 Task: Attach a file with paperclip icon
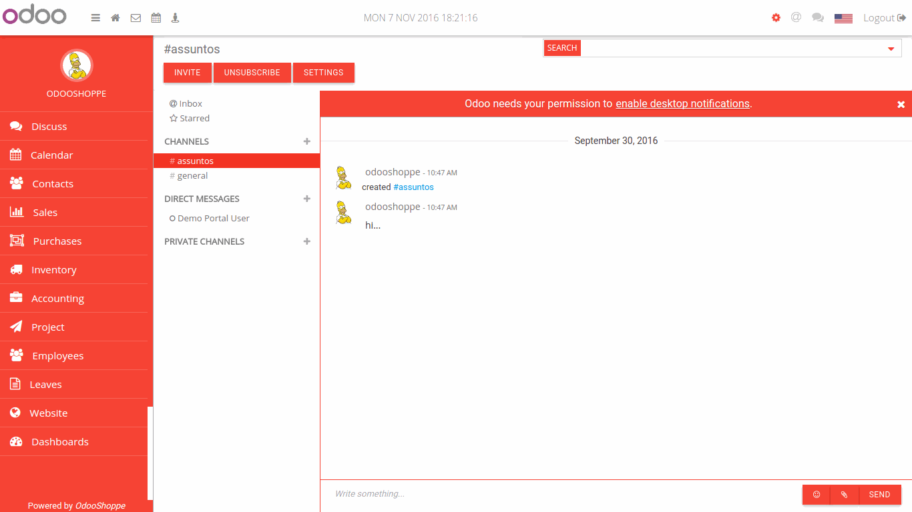(844, 495)
